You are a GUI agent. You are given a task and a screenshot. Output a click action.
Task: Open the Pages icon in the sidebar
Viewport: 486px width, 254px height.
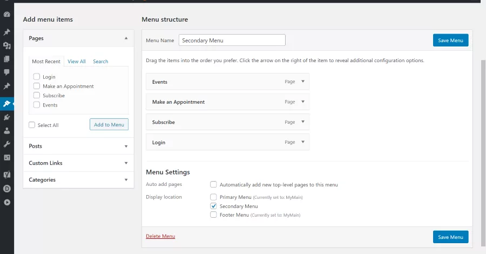(x=7, y=59)
